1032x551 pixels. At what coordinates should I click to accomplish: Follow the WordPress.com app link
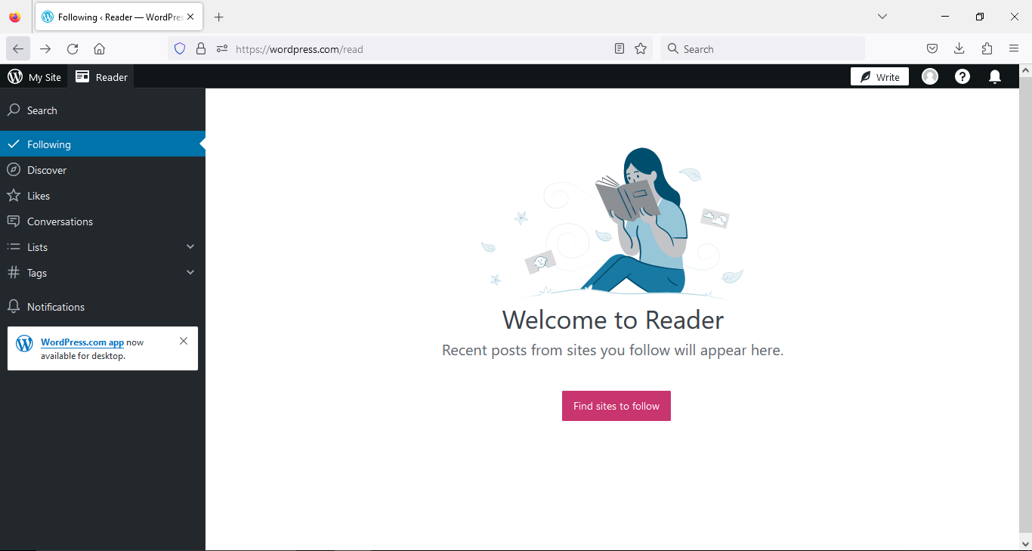pos(82,342)
